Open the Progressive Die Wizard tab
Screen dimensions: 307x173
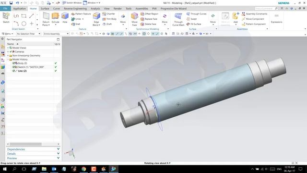coord(174,9)
